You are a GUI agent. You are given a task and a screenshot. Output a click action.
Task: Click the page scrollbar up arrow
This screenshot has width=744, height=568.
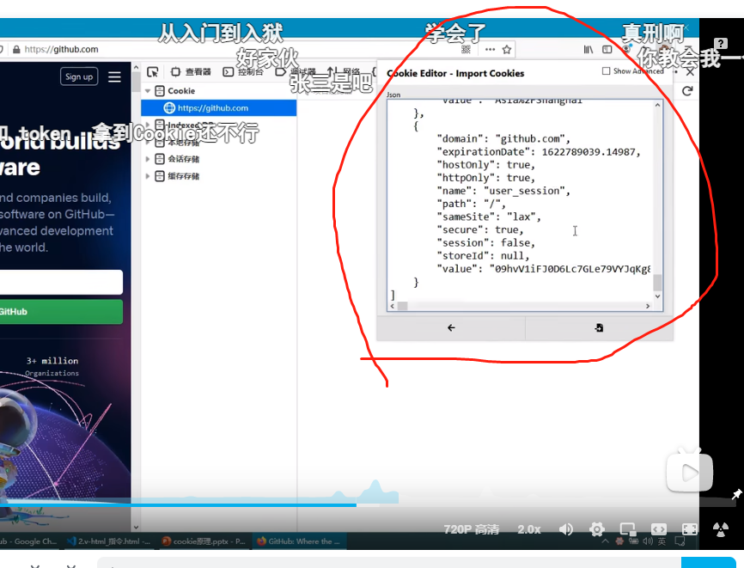coord(136,67)
